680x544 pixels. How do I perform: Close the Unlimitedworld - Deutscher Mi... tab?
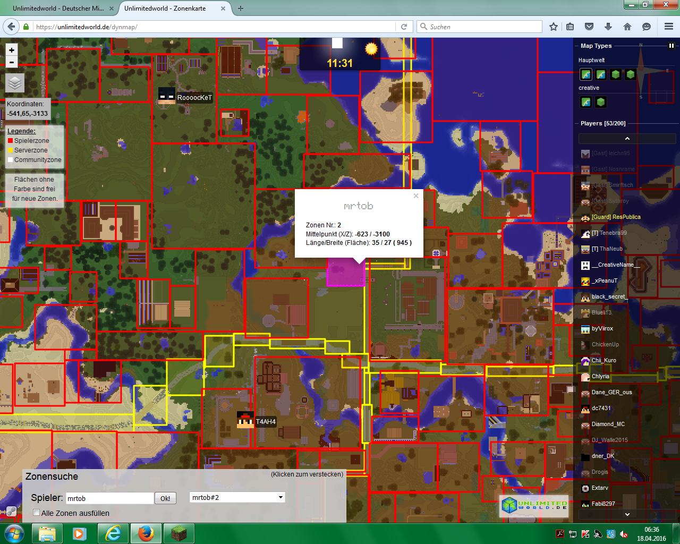point(111,8)
